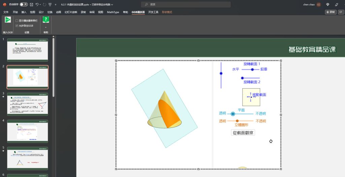Start slideshow from beginning icon in quick access
This screenshot has height=177, width=345.
point(50,4)
